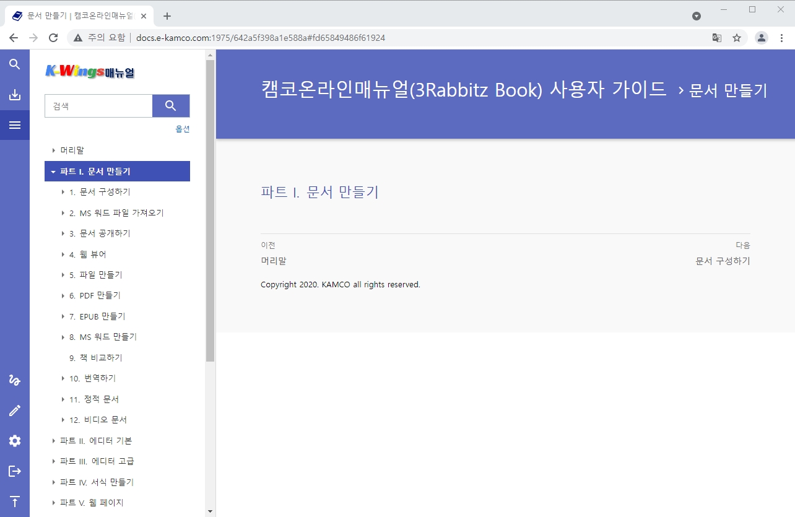Expand the 머리말 tree arrow
The height and width of the screenshot is (517, 795).
coord(54,150)
